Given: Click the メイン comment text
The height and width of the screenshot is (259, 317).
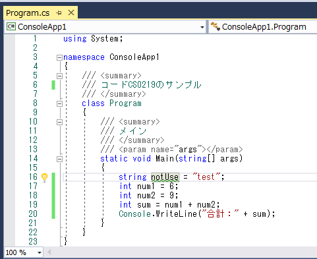Looking at the screenshot, I should [132, 131].
